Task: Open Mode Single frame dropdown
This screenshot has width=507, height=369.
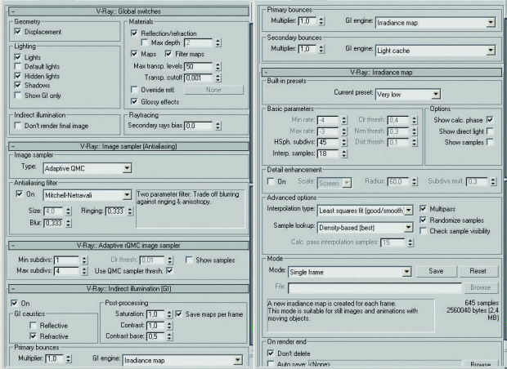Action: (x=407, y=272)
